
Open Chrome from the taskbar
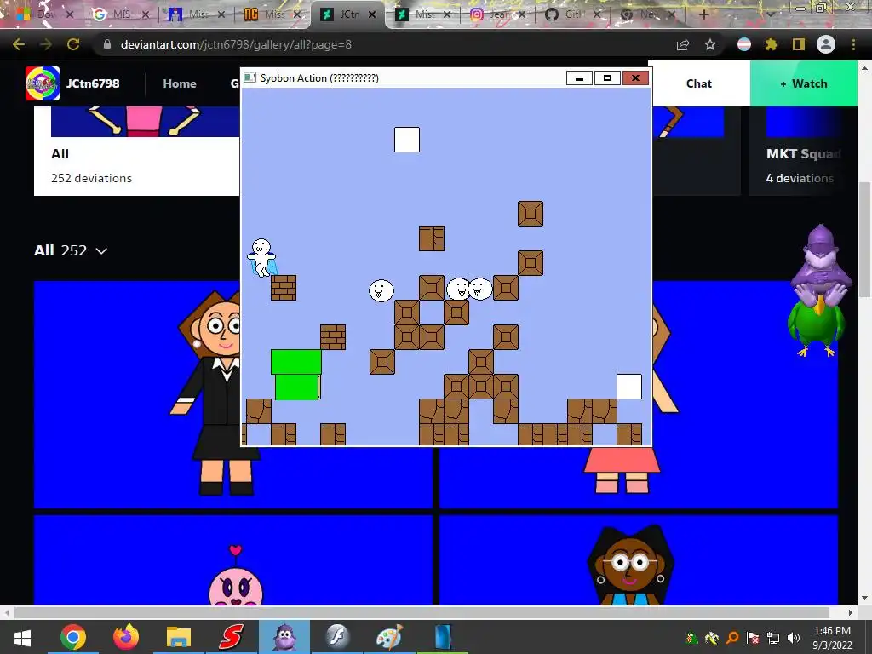point(73,637)
